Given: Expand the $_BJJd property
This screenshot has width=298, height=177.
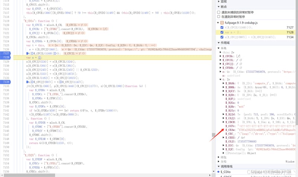Looking at the screenshot, I should 223,114.
